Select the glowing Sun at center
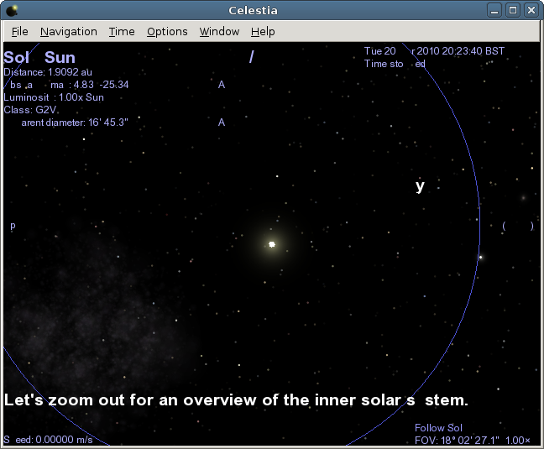This screenshot has height=449, width=544. click(272, 244)
